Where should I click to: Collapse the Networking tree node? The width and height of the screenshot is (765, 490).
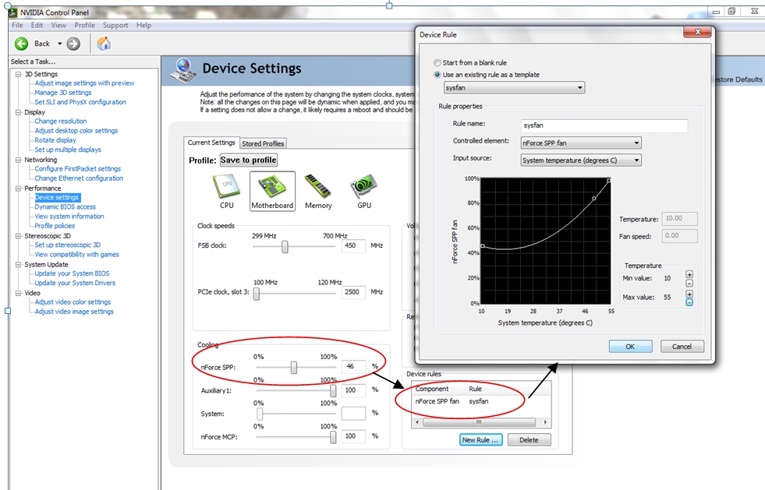pyautogui.click(x=19, y=160)
